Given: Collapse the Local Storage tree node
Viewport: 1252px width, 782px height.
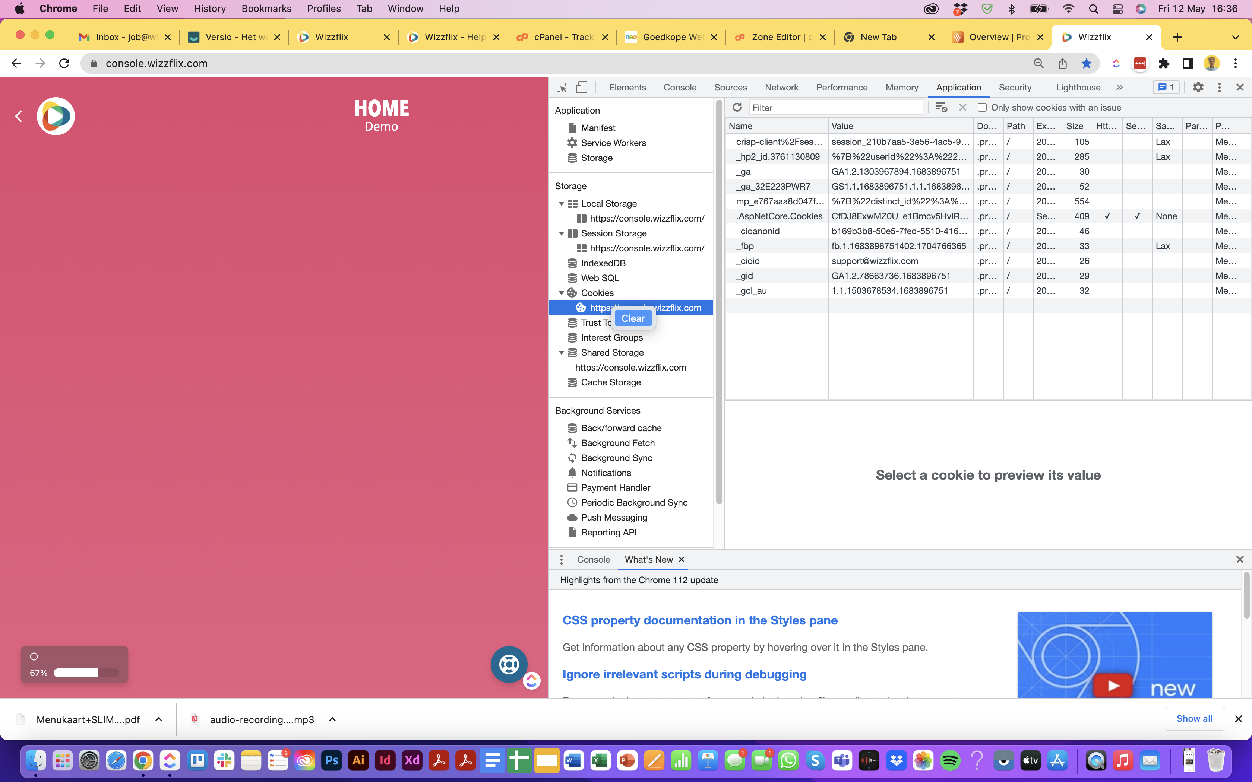Looking at the screenshot, I should (561, 204).
